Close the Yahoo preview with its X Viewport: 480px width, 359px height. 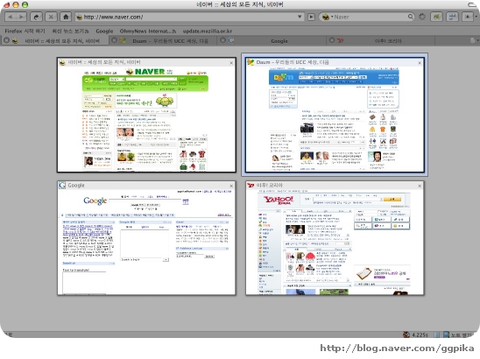420,186
